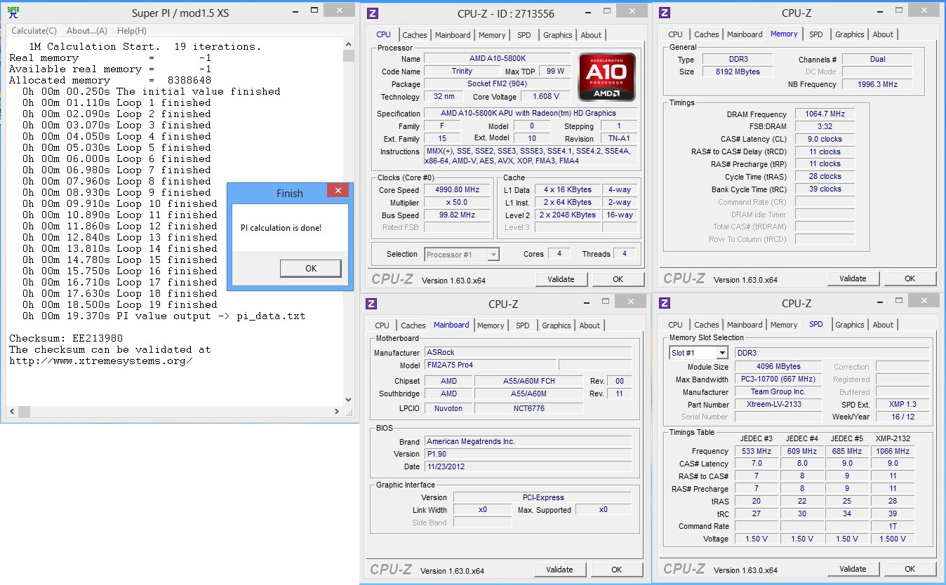Close the Super PI / mod1.5 XS window

[x=338, y=10]
